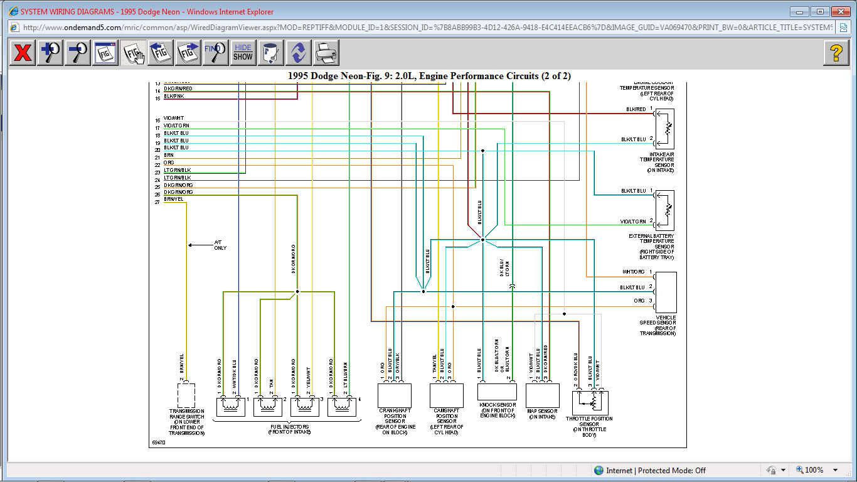This screenshot has height=482, width=857.
Task: Go to the previous figure
Action: tap(161, 53)
